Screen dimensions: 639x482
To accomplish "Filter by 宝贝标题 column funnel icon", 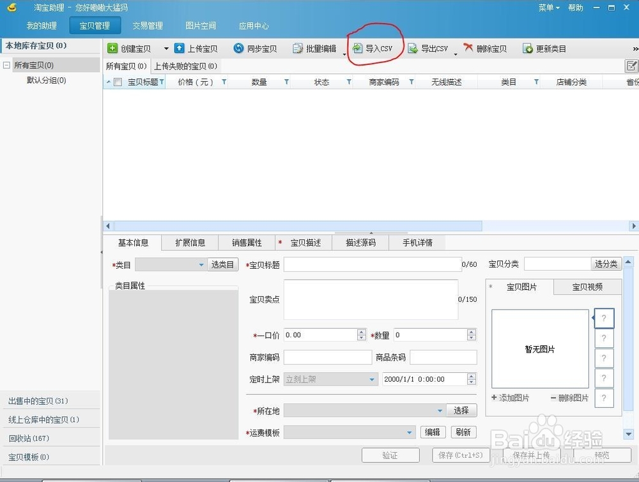I will (x=162, y=82).
